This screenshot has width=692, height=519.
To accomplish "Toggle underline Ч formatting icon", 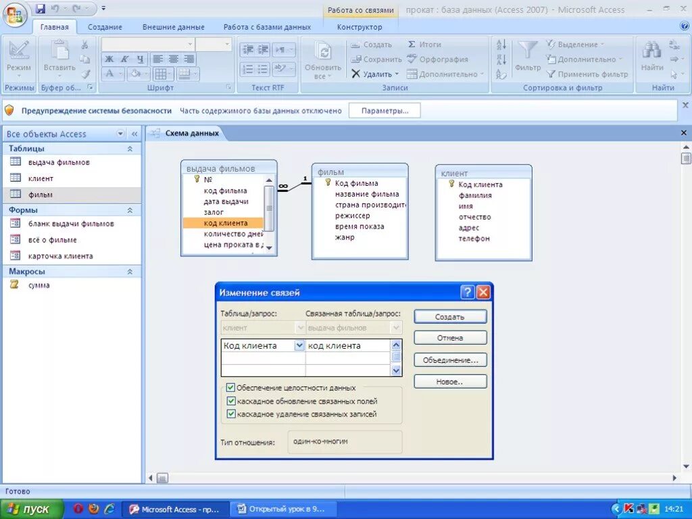I will (x=140, y=59).
